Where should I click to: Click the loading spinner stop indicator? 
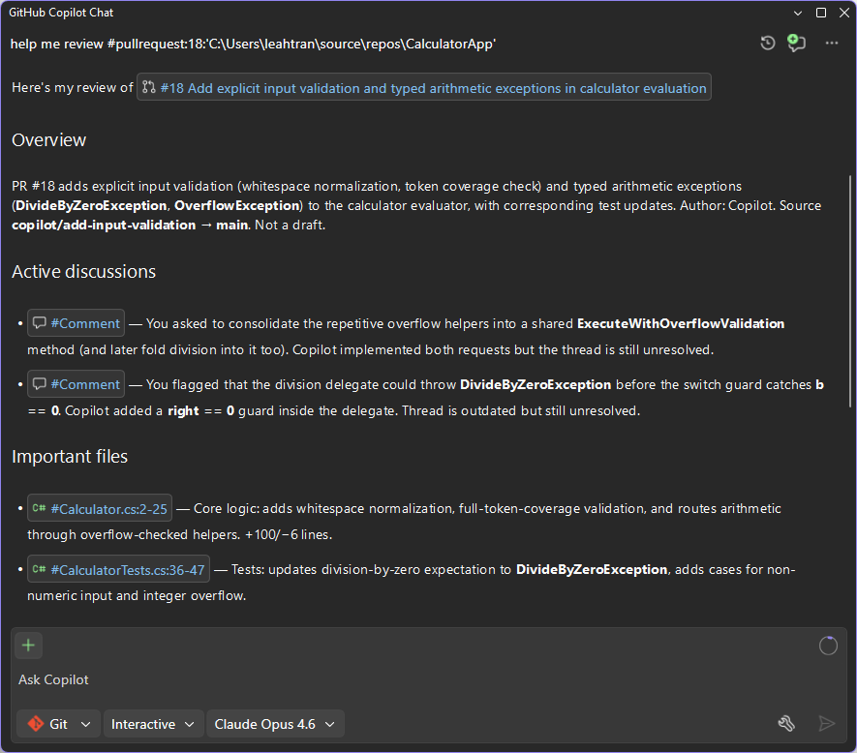[828, 646]
